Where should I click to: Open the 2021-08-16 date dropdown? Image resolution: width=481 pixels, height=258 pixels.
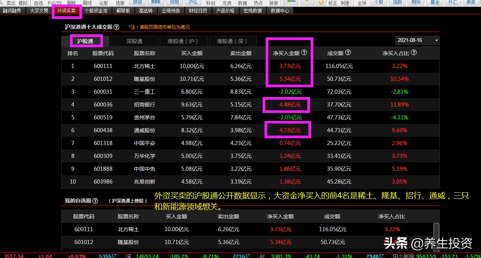pyautogui.click(x=417, y=40)
